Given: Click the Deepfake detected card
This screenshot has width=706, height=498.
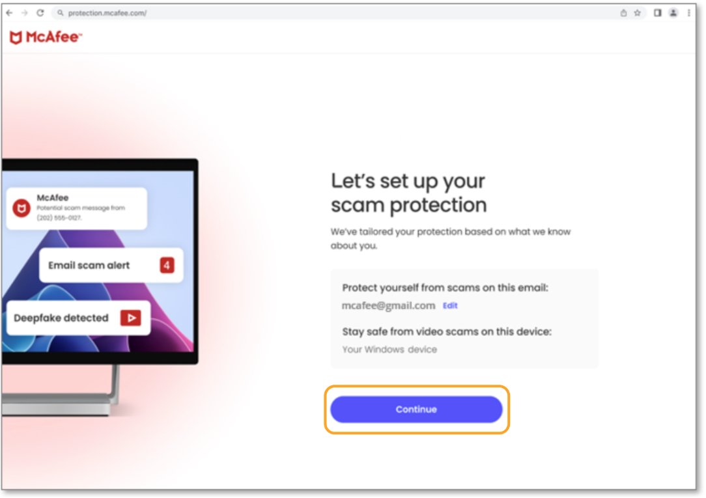Looking at the screenshot, I should (x=78, y=318).
